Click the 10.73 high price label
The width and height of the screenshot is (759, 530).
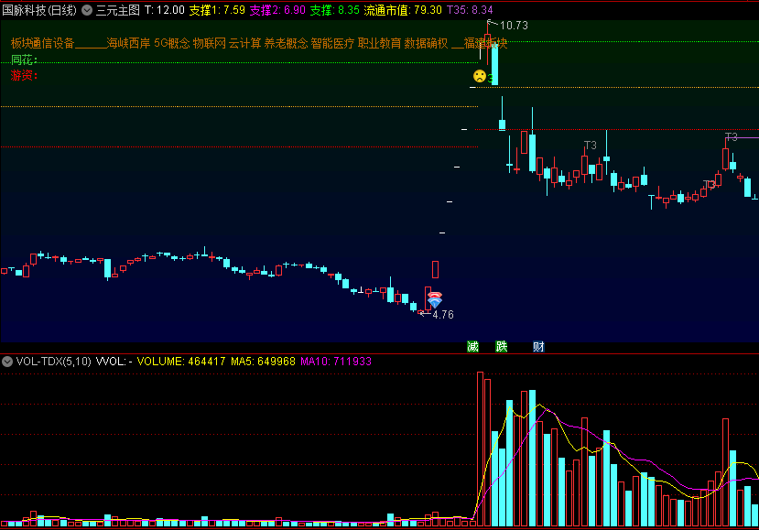(x=514, y=26)
